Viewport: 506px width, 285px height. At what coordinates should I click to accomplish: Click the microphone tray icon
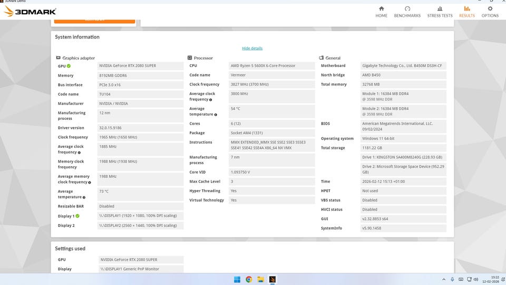coord(452,280)
